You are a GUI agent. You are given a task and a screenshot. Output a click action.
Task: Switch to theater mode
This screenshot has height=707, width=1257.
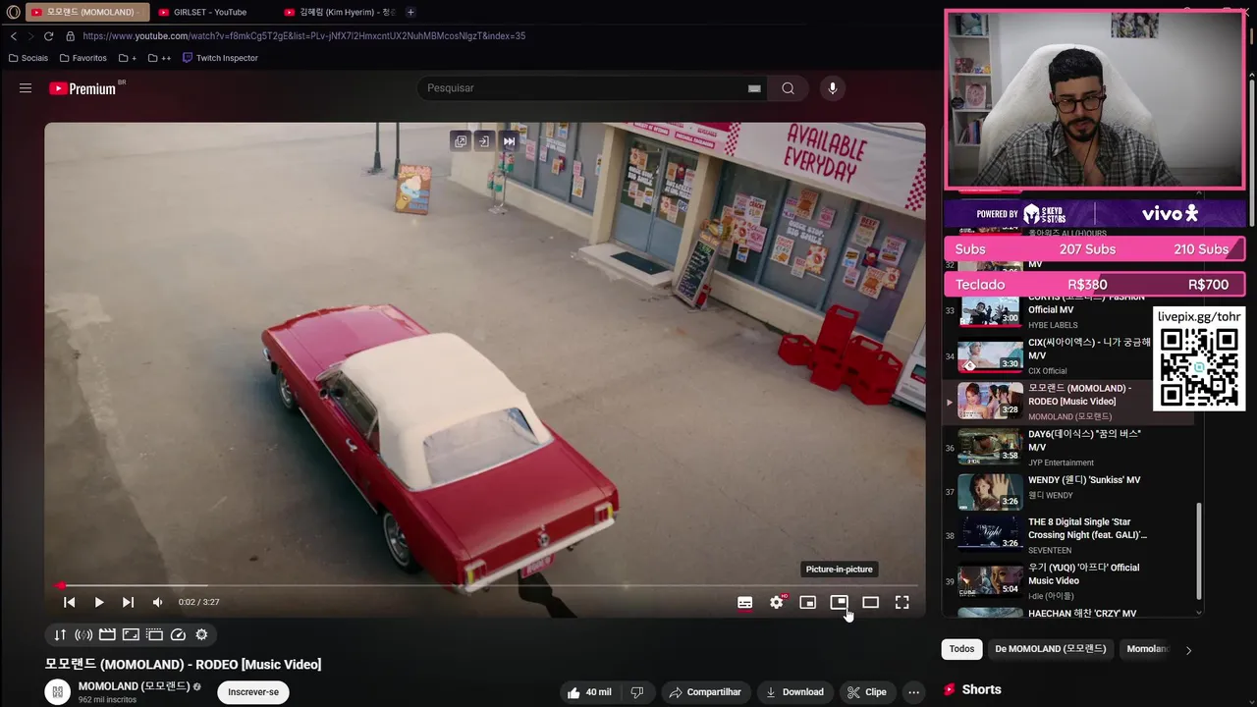coord(870,602)
